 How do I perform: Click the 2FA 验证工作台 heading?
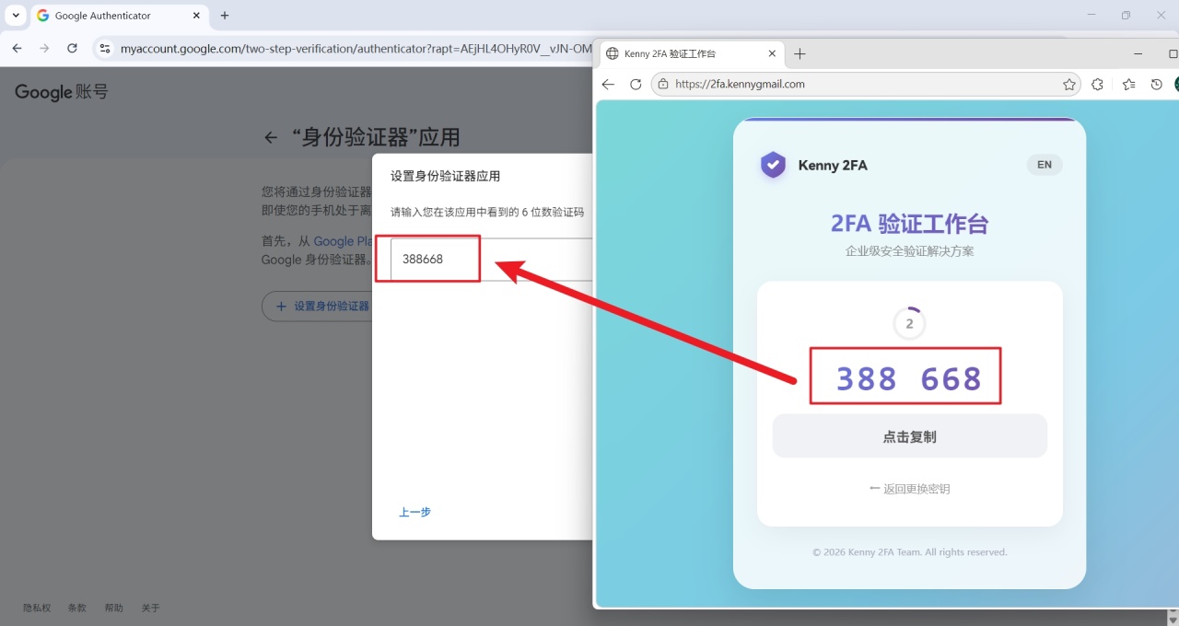click(x=910, y=224)
